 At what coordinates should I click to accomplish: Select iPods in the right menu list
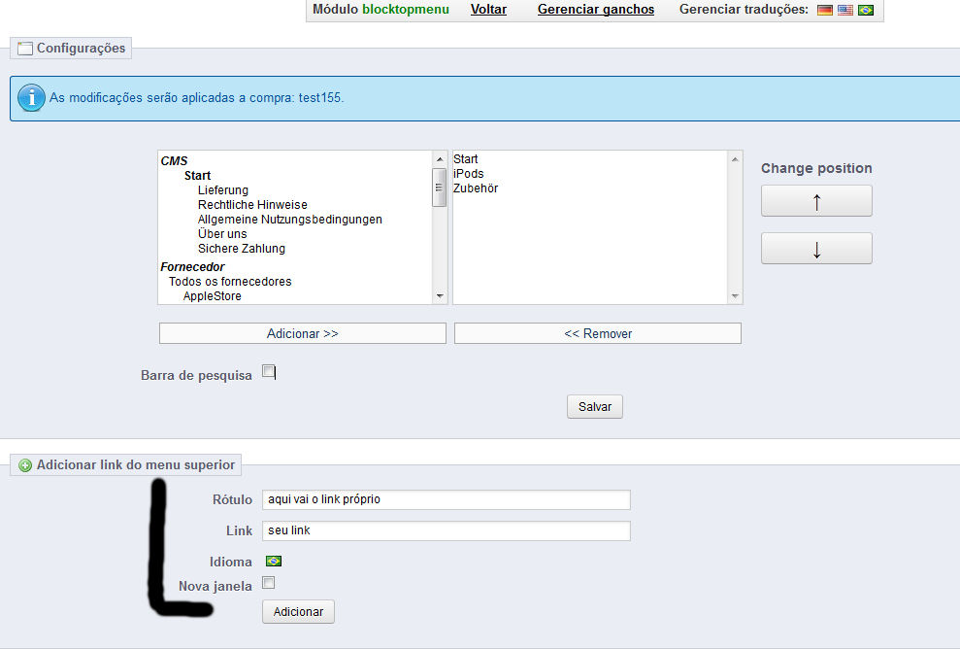pyautogui.click(x=469, y=174)
